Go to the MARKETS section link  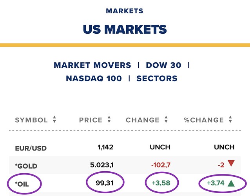click(x=125, y=11)
